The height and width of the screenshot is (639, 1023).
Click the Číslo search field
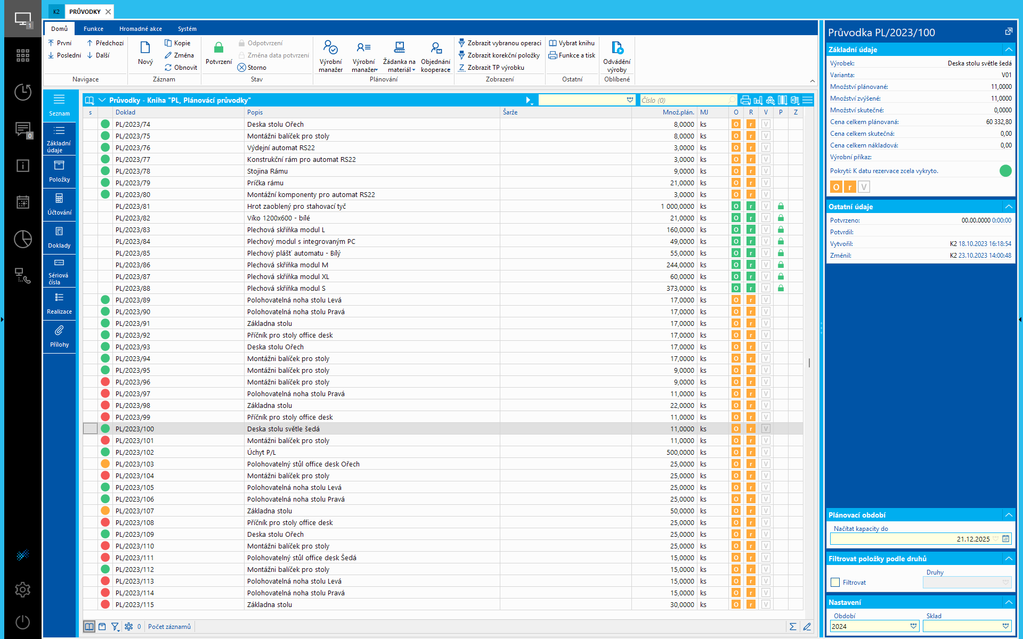click(x=684, y=100)
